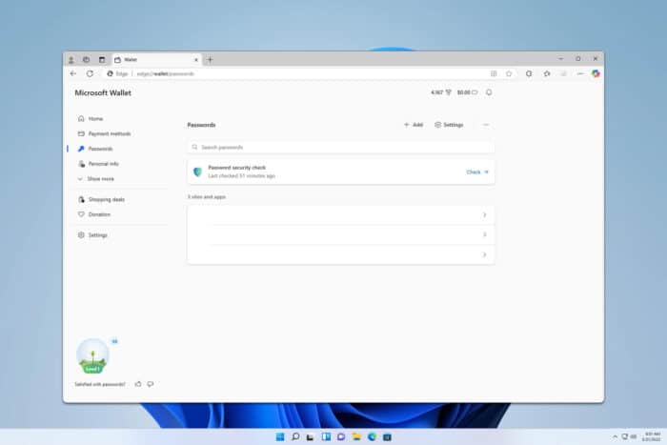Viewport: 667px width, 445px height.
Task: Click the Personal info icon
Action: click(81, 164)
